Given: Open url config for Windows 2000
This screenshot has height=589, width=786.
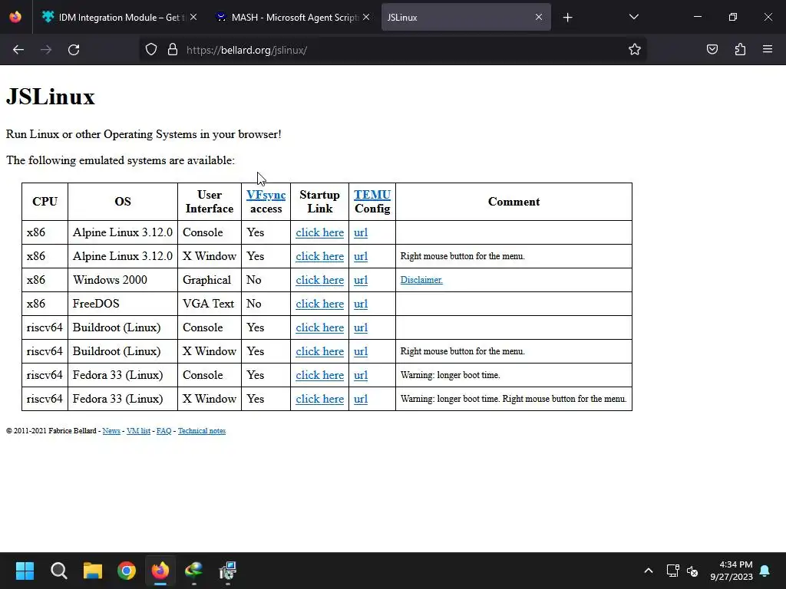Looking at the screenshot, I should [361, 280].
